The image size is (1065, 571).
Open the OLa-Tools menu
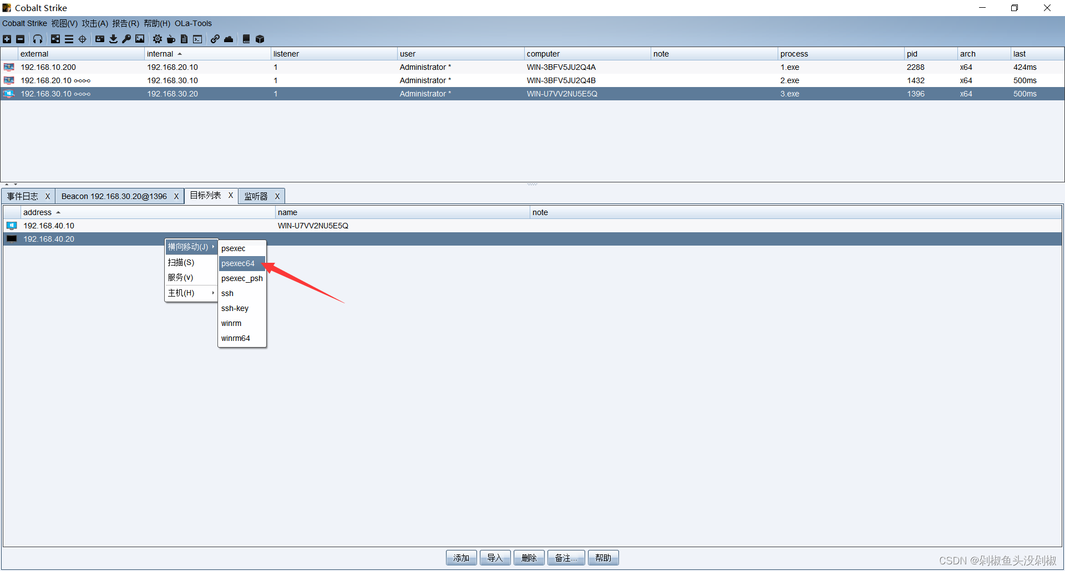tap(193, 23)
